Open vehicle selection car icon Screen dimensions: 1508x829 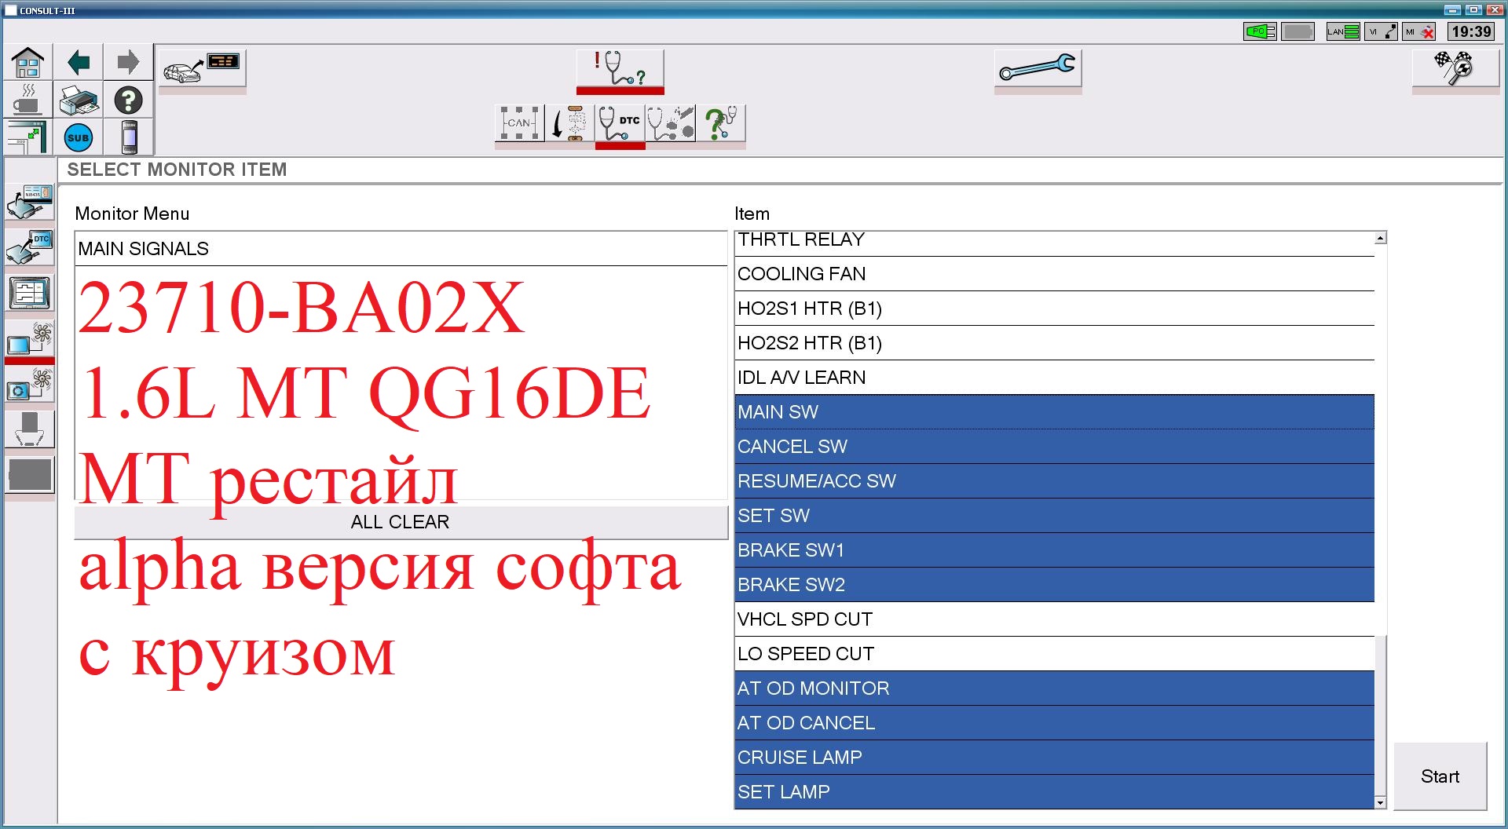[202, 69]
